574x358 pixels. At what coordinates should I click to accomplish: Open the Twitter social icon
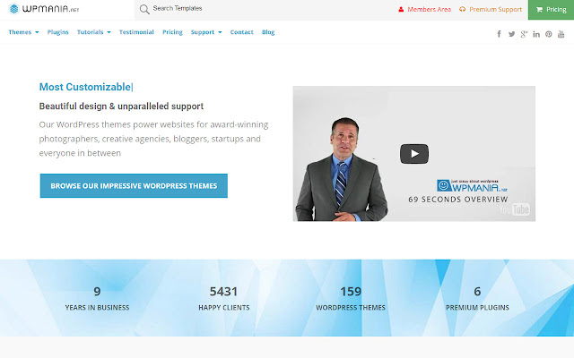click(511, 34)
